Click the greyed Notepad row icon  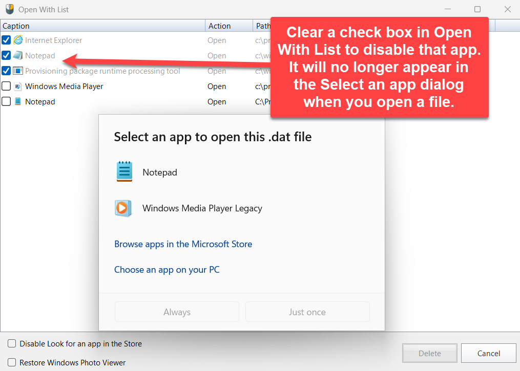point(18,55)
